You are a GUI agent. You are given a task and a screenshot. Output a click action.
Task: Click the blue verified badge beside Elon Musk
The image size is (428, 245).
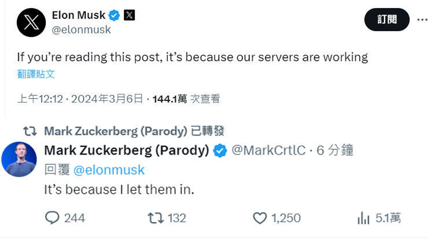[115, 15]
